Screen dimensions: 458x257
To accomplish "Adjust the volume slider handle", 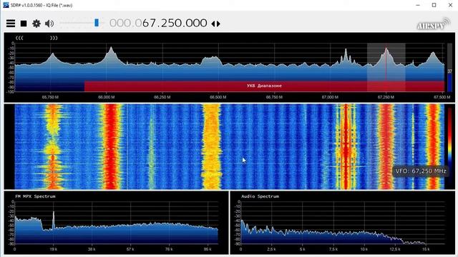I will (x=97, y=23).
